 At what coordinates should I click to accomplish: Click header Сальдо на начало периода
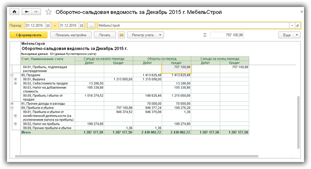pos(104,59)
